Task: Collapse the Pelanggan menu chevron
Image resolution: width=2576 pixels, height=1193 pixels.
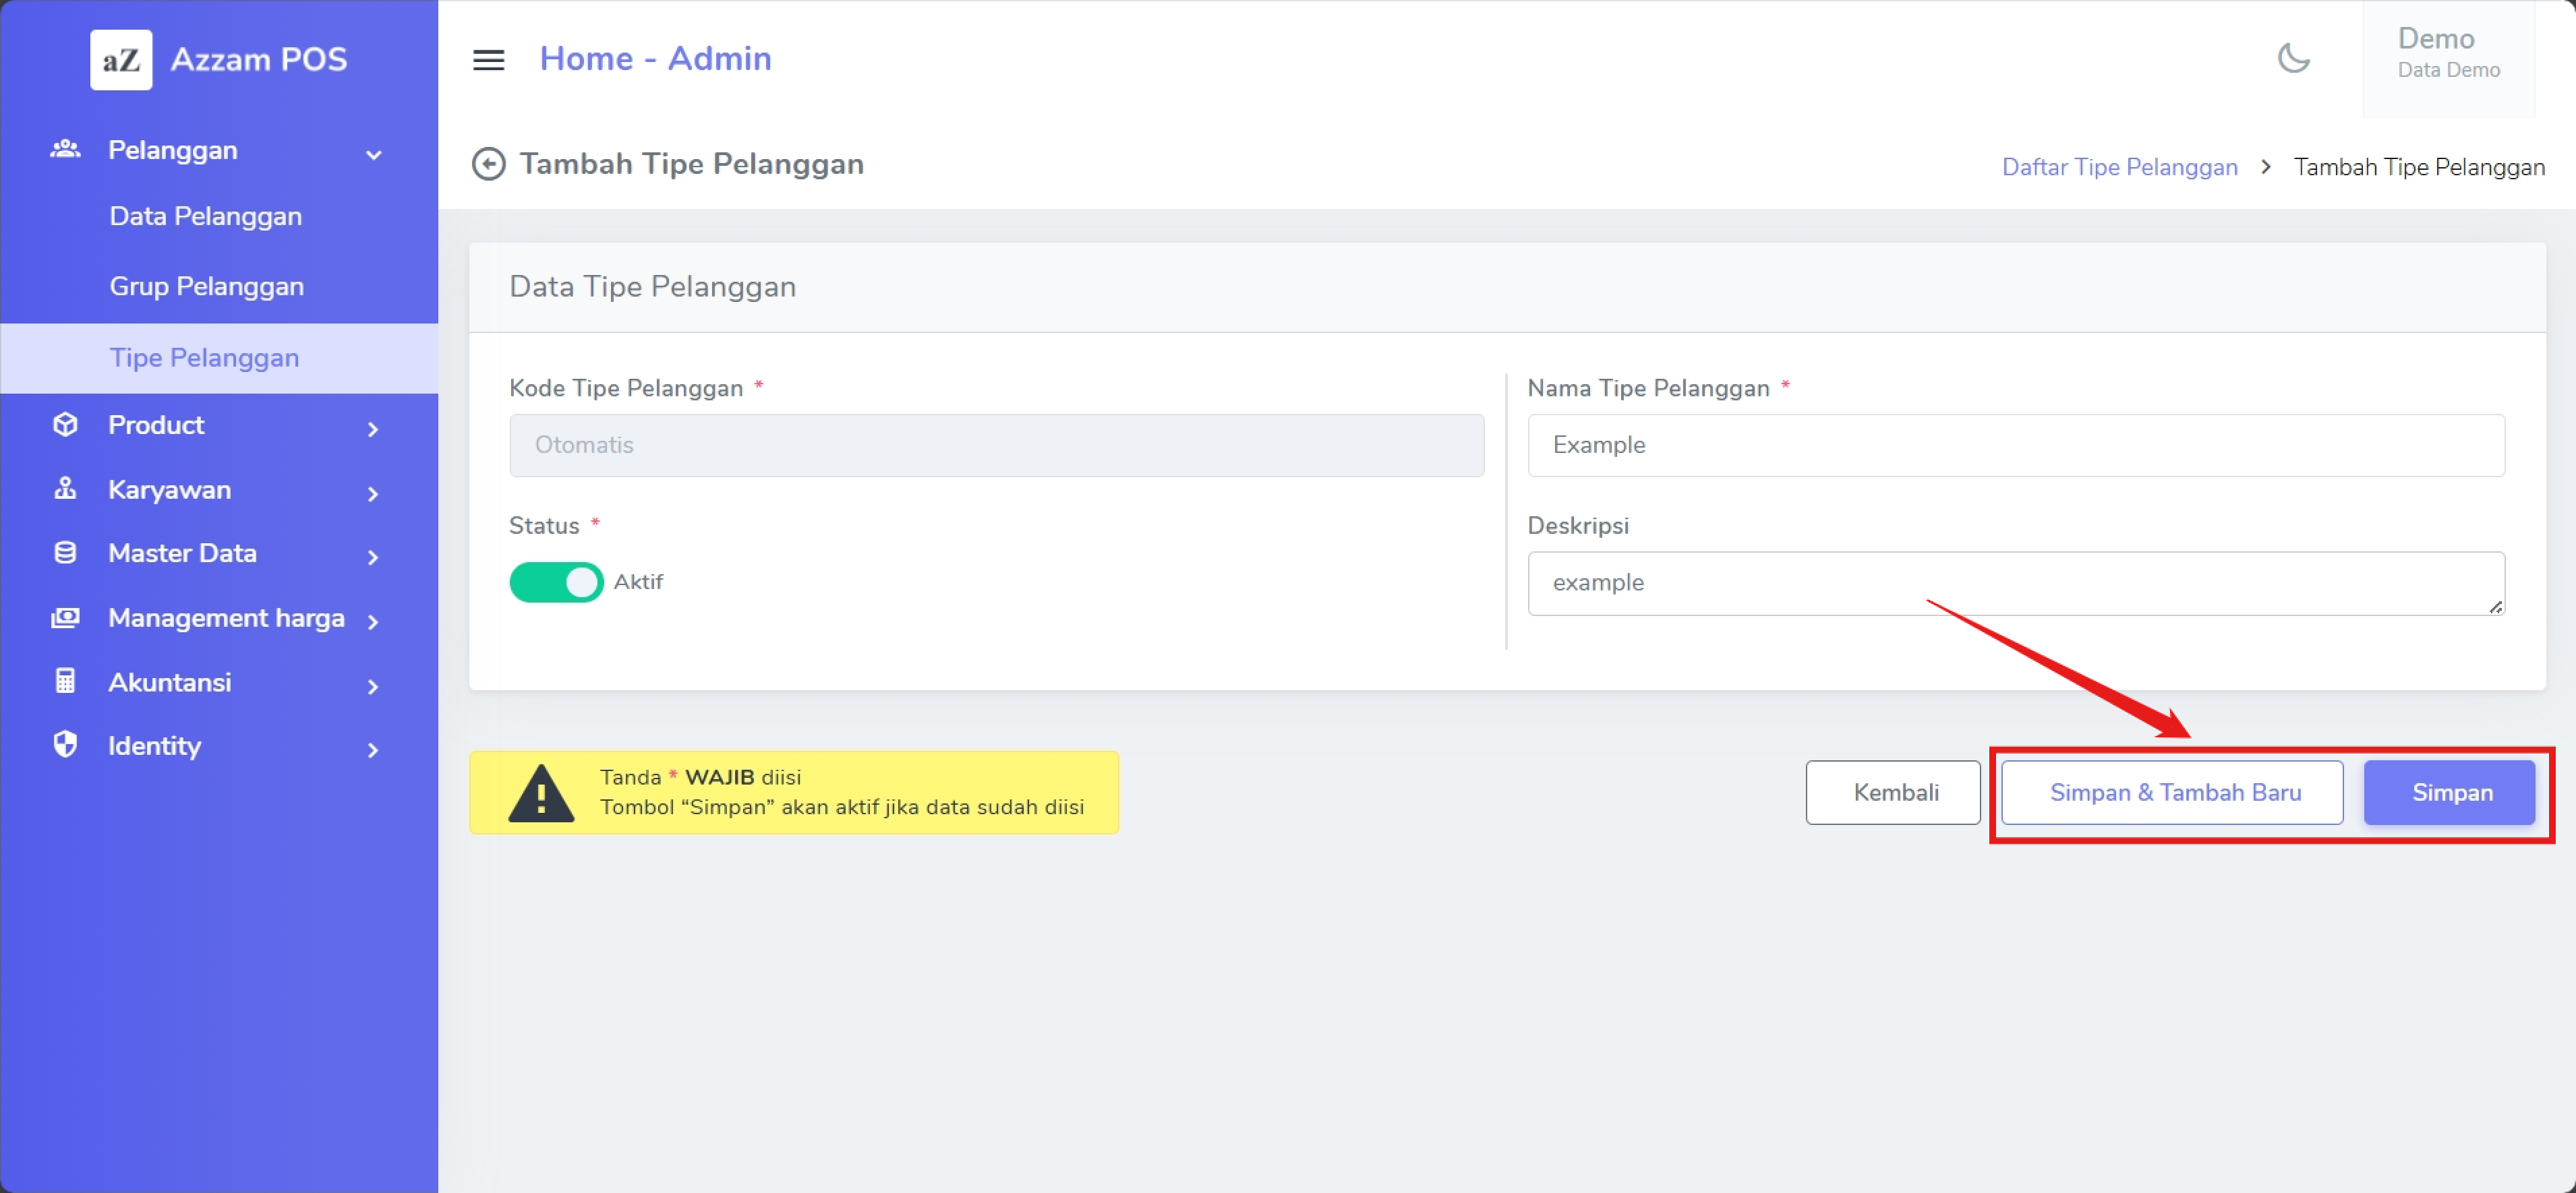Action: point(373,155)
